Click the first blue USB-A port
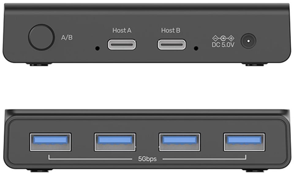 (x=51, y=142)
